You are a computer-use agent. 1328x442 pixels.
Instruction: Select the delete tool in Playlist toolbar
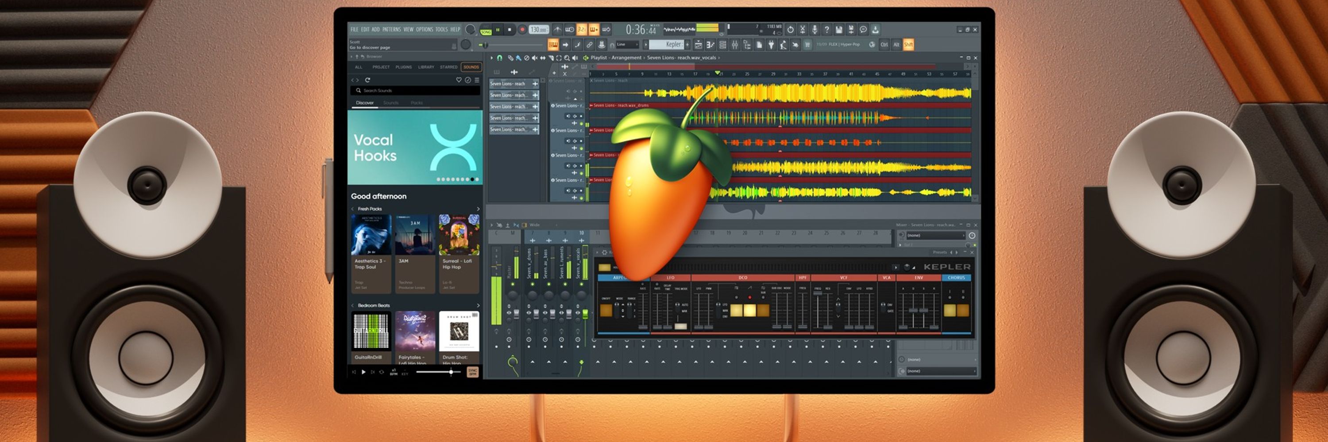(527, 58)
